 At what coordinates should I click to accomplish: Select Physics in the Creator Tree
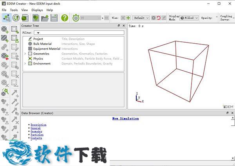point(38,59)
